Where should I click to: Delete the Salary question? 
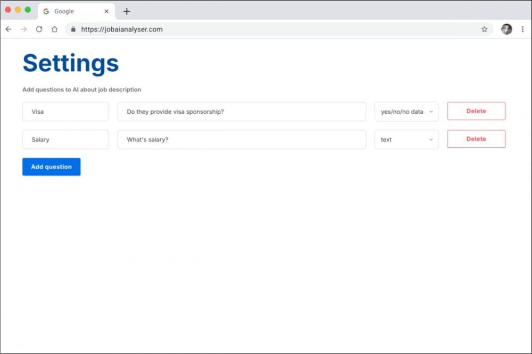tap(476, 139)
